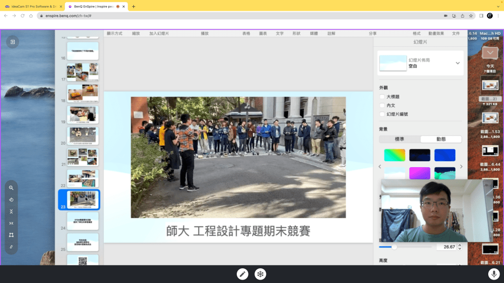Image resolution: width=504 pixels, height=283 pixels.
Task: Toggle the 內文 checkbox
Action: 382,106
